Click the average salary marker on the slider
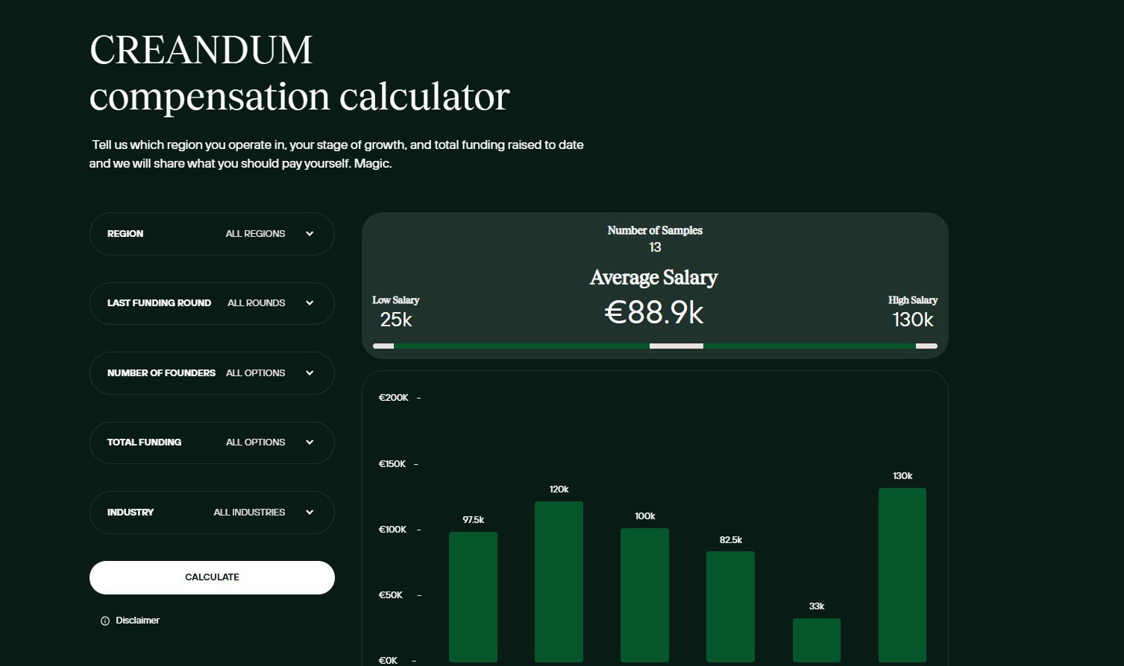Image resolution: width=1124 pixels, height=666 pixels. 676,346
